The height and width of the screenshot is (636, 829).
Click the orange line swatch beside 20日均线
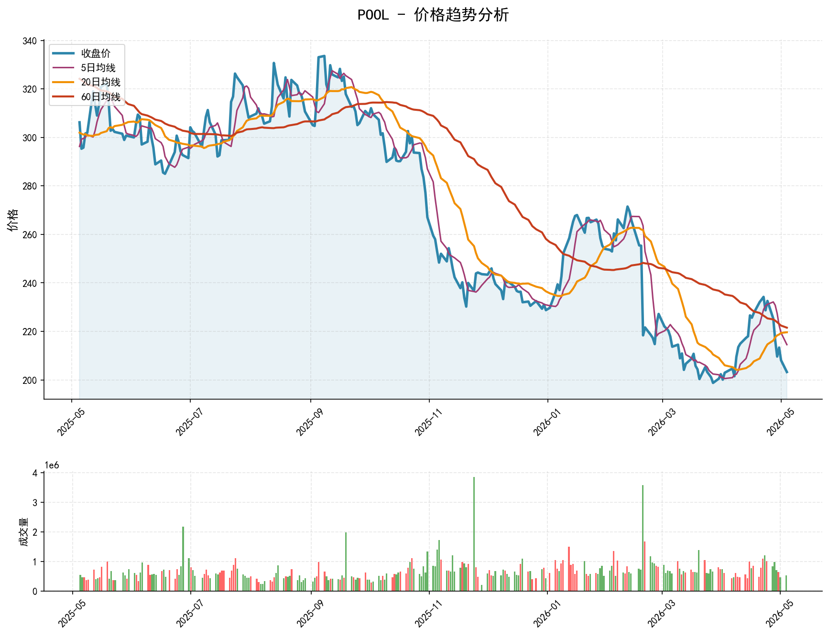click(x=64, y=82)
